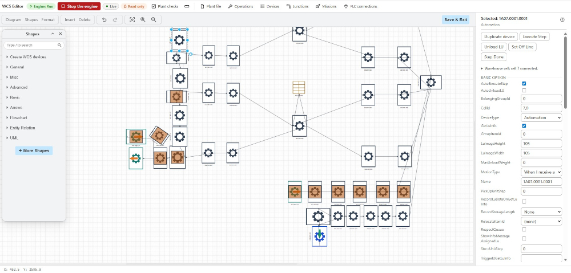The height and width of the screenshot is (273, 571).
Task: Open the MotionType dropdown
Action: click(x=541, y=172)
